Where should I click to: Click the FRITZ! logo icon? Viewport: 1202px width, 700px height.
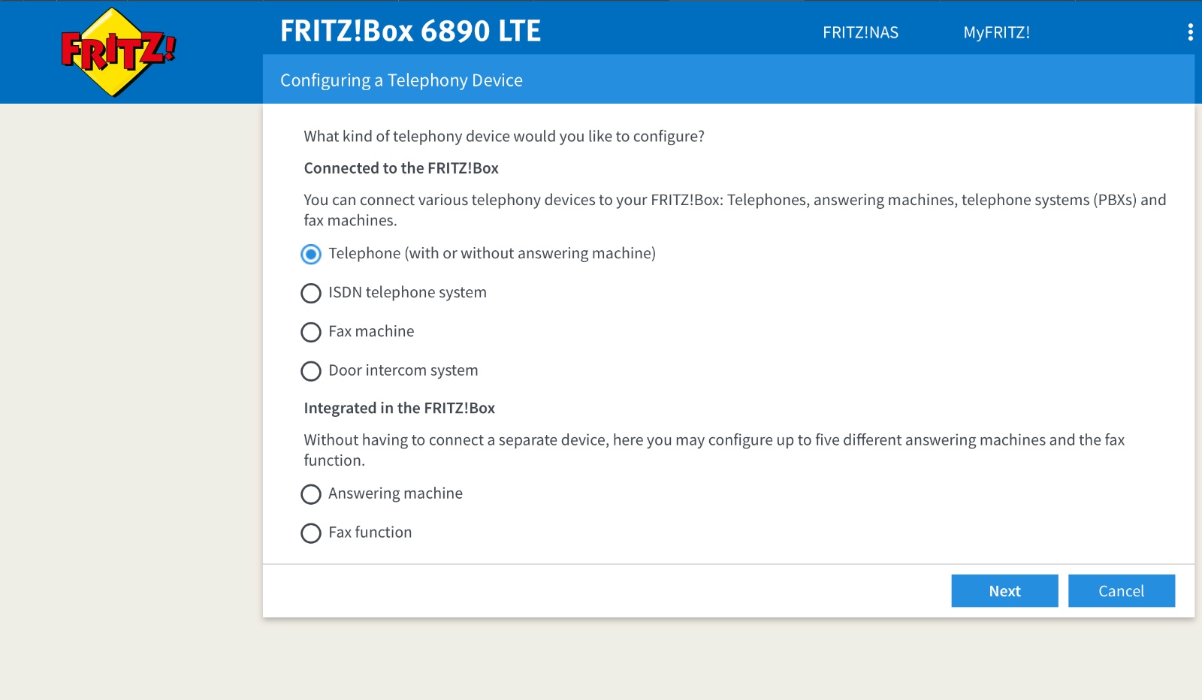click(119, 52)
